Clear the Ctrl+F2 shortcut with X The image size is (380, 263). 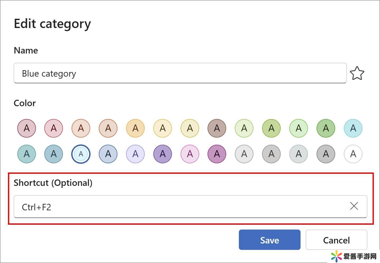coord(354,206)
